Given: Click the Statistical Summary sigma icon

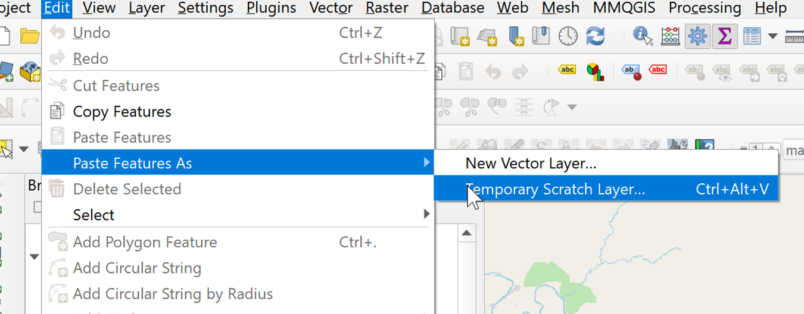Looking at the screenshot, I should 724,36.
